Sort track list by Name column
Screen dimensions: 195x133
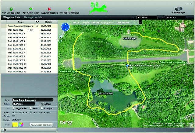(x=21, y=22)
